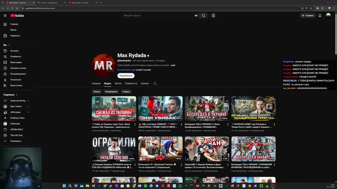Open Ваши клипы in the sidebar
Viewport: 337px width, 189px height.
coord(17,85)
